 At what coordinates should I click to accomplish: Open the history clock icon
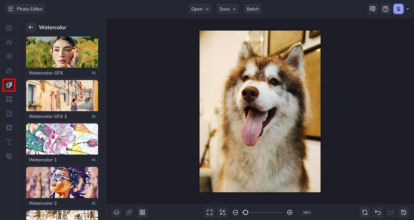click(x=403, y=213)
